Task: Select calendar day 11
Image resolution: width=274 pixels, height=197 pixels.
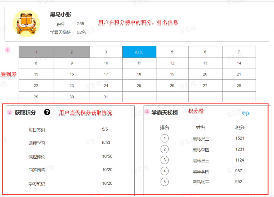Action: coord(139,63)
